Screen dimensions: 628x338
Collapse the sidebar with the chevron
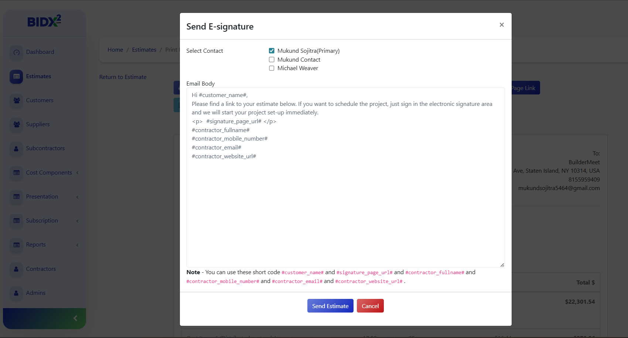75,318
